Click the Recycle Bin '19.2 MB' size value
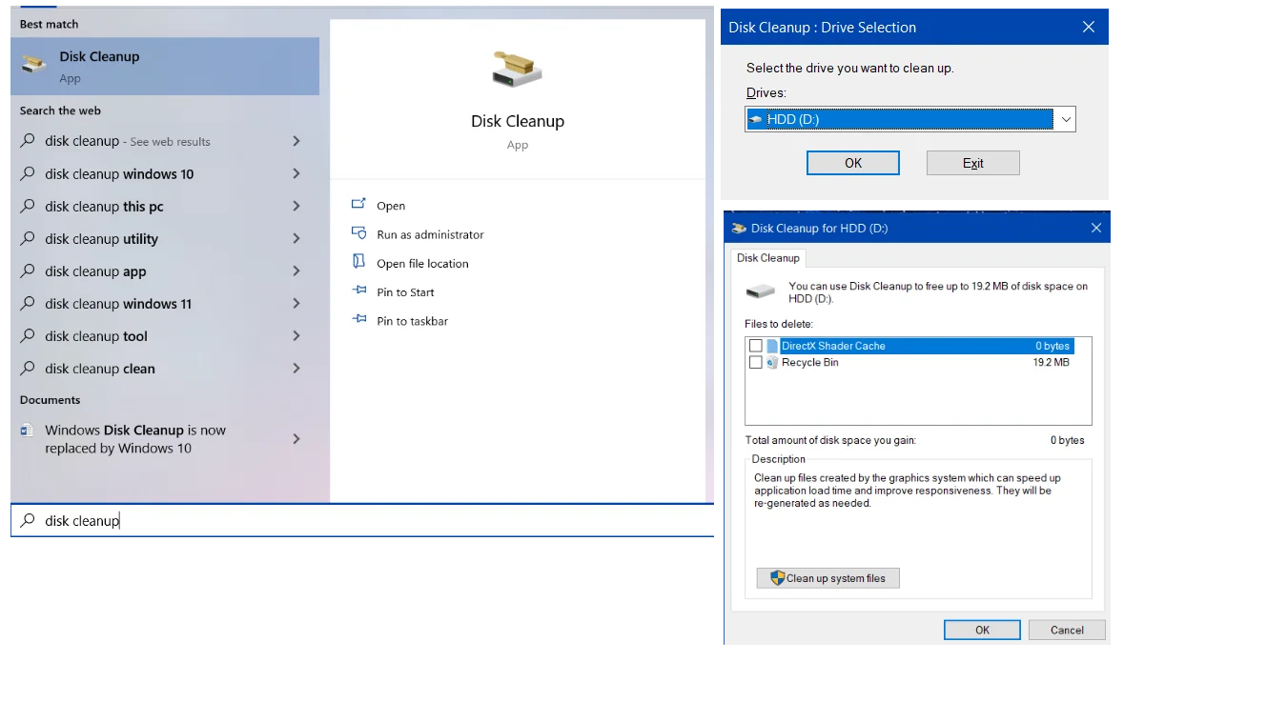 tap(1052, 363)
